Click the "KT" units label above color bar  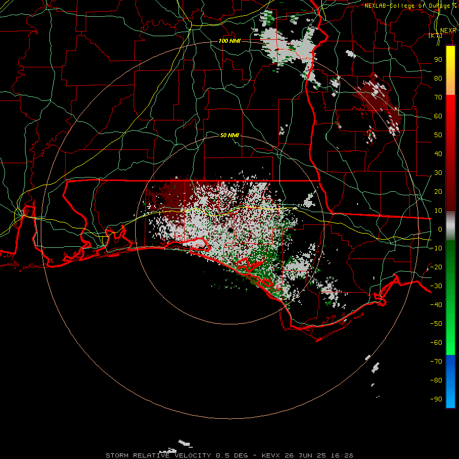tap(436, 36)
